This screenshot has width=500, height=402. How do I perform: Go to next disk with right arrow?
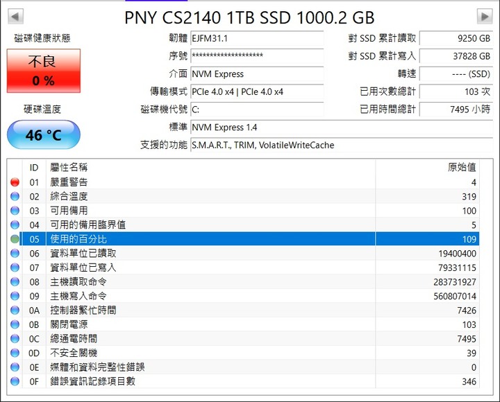485,17
